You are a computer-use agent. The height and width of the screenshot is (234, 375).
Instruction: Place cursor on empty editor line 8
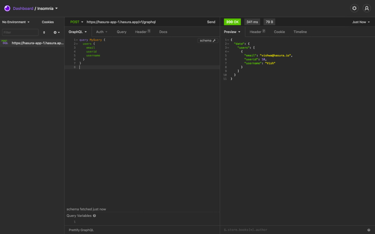pyautogui.click(x=148, y=67)
